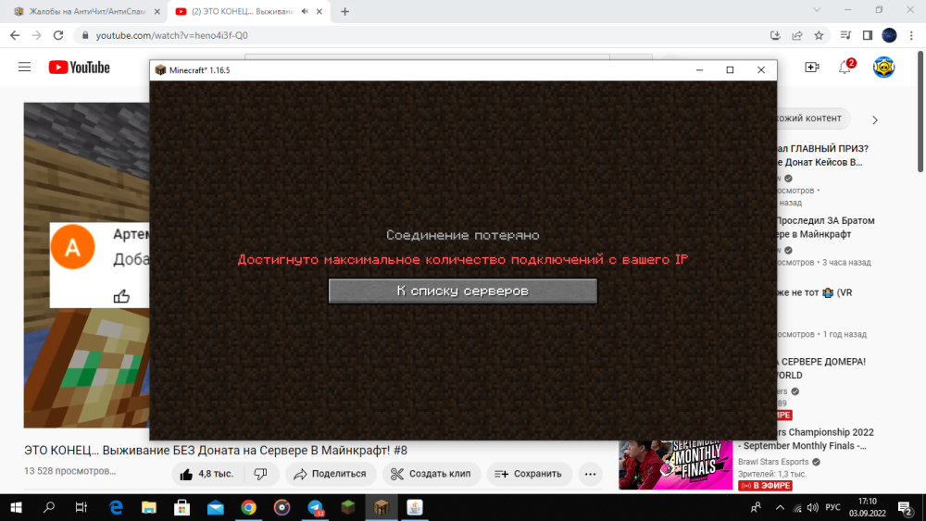The height and width of the screenshot is (521, 926).
Task: Open File Explorer from taskbar
Action: tap(149, 507)
